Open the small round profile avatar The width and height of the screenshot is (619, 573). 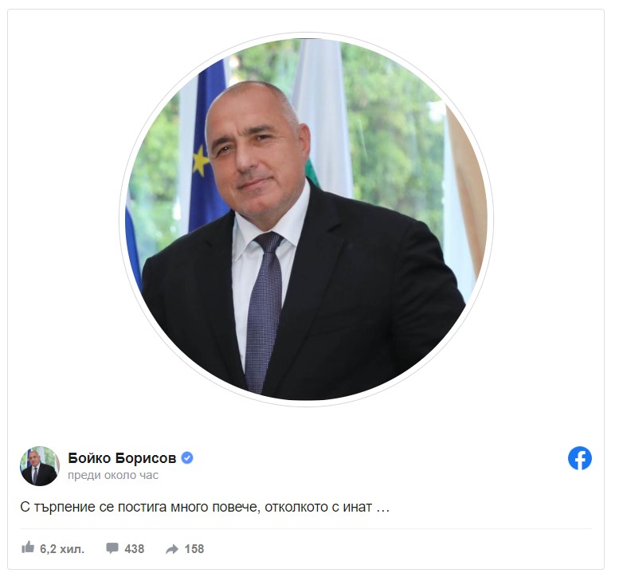click(40, 466)
